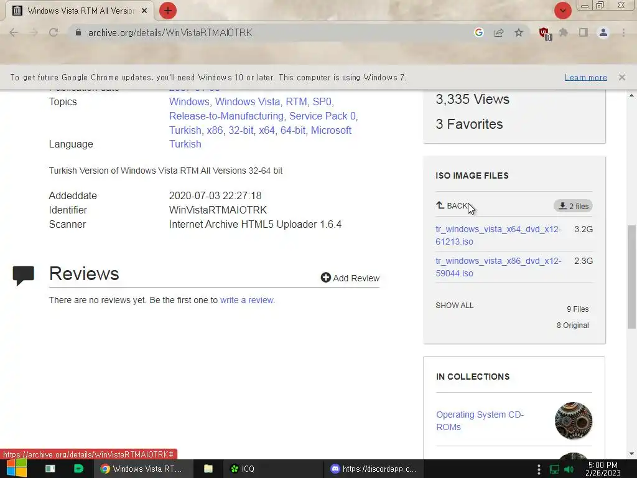Open the Windows topic link
637x478 pixels.
(x=189, y=101)
